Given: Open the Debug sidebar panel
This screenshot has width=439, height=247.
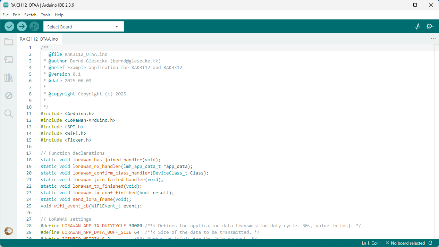Looking at the screenshot, I should coord(9,96).
